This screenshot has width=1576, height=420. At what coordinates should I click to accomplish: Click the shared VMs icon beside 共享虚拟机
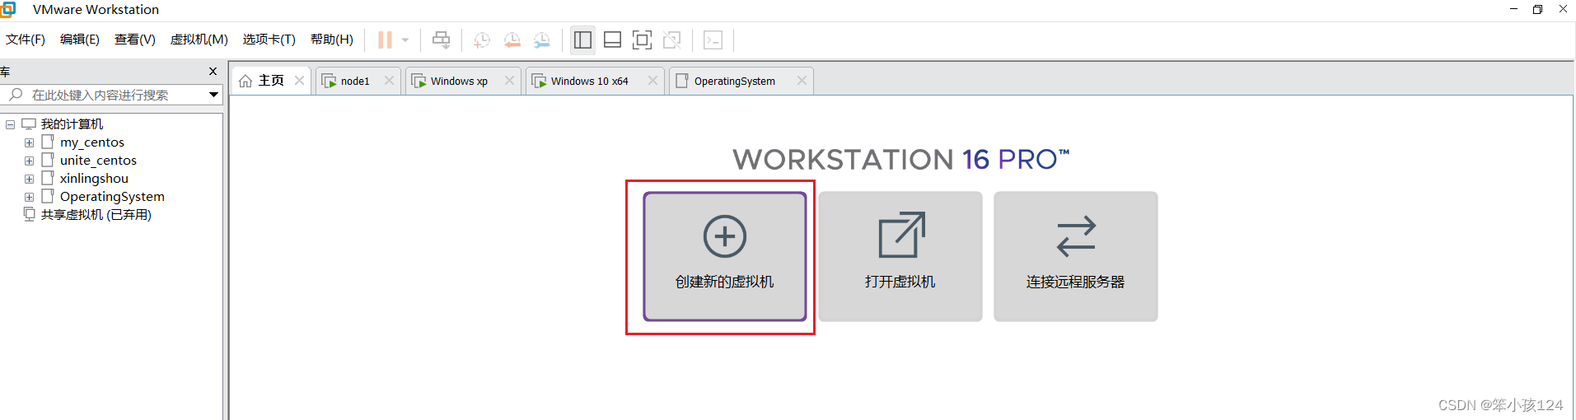[x=29, y=214]
